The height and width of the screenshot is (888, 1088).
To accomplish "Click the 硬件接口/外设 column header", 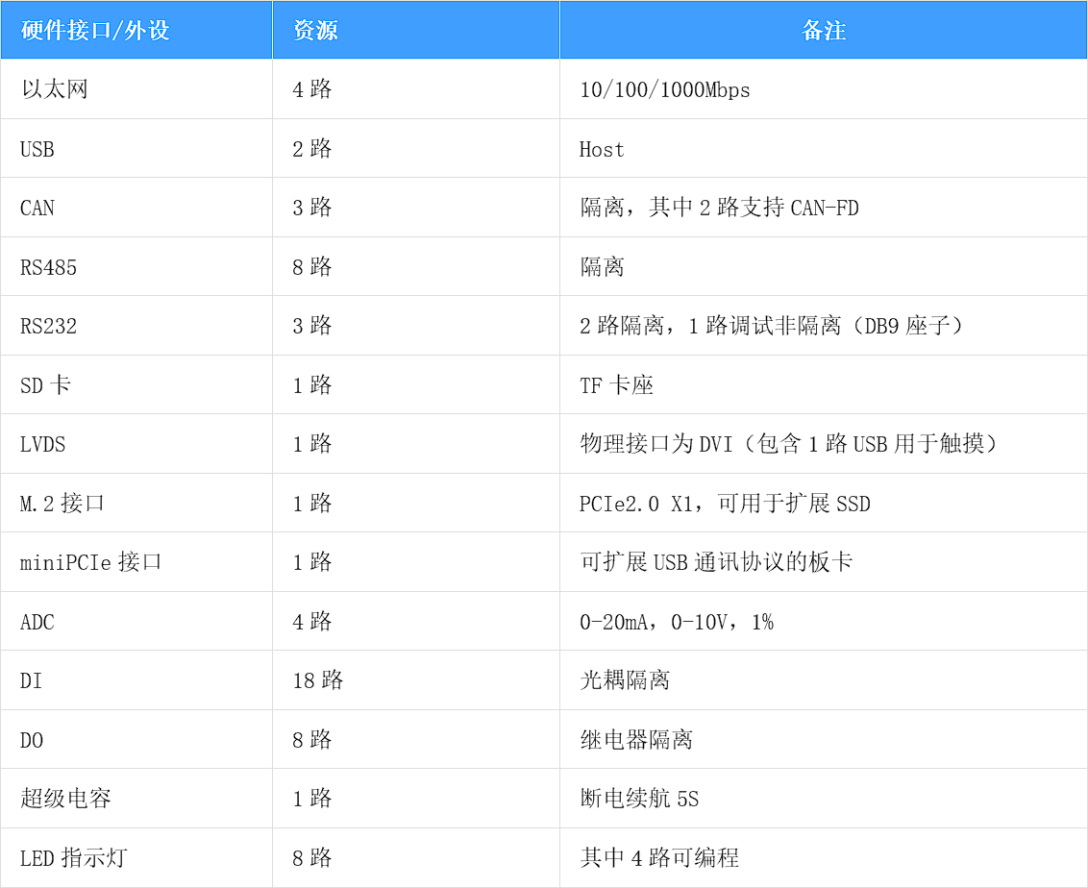I will pos(95,31).
